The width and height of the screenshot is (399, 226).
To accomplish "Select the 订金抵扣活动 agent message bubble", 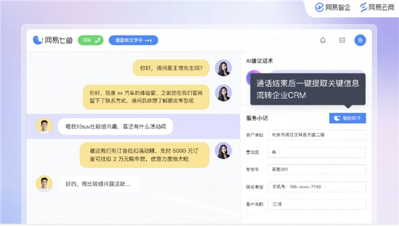I will click(144, 155).
